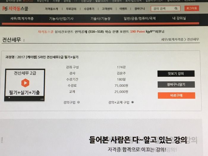Screen dimensions: 208x156
Task: Click the 맛보기 강의 button
Action: pos(176,74)
